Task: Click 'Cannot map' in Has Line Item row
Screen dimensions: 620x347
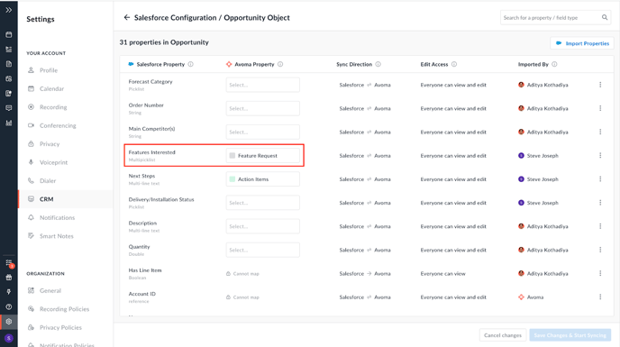Action: pos(246,273)
